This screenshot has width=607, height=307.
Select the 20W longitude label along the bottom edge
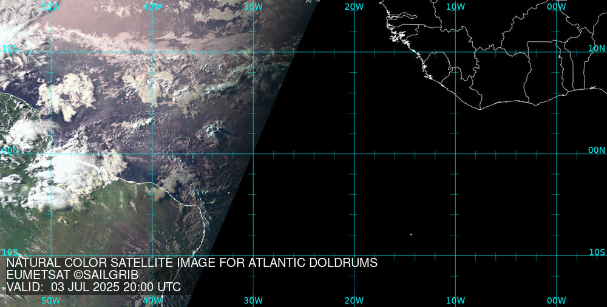point(354,300)
